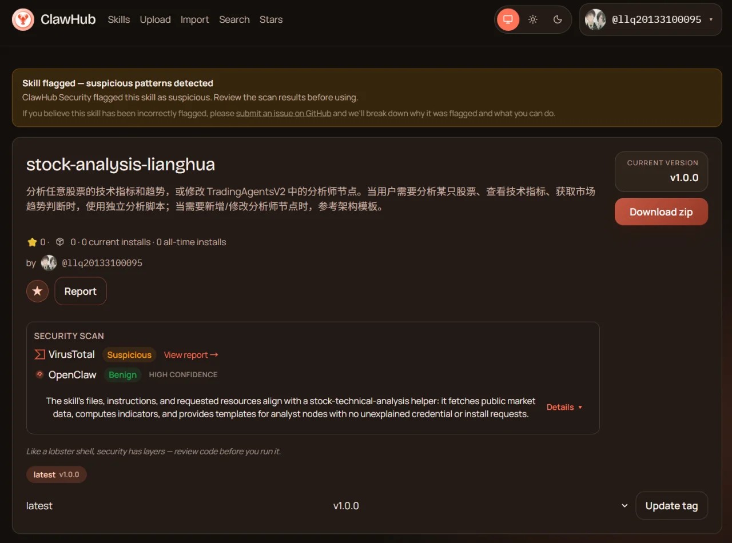Screen dimensions: 732x543
Task: Switch to light theme sun icon
Action: click(x=533, y=19)
